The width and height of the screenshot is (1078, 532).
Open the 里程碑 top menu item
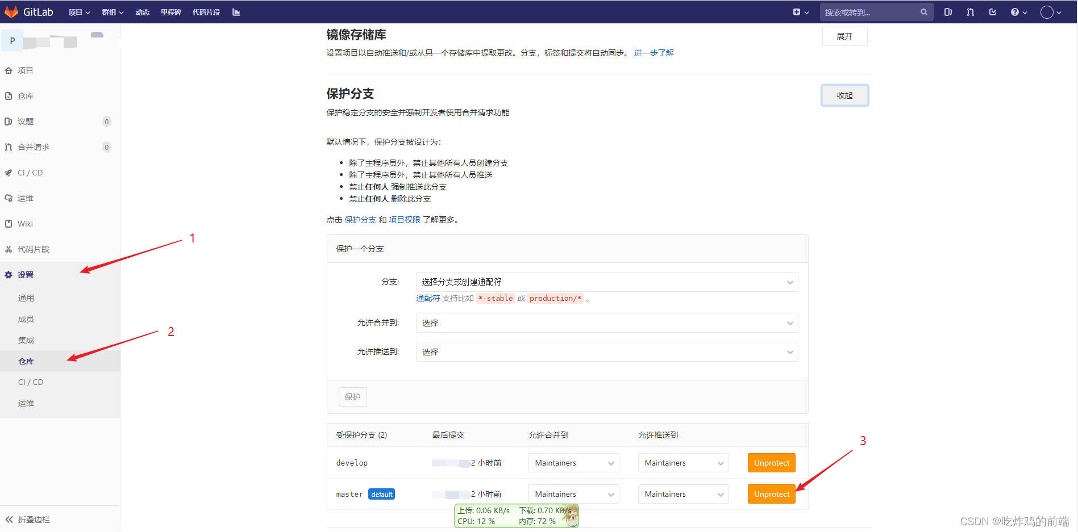(171, 12)
